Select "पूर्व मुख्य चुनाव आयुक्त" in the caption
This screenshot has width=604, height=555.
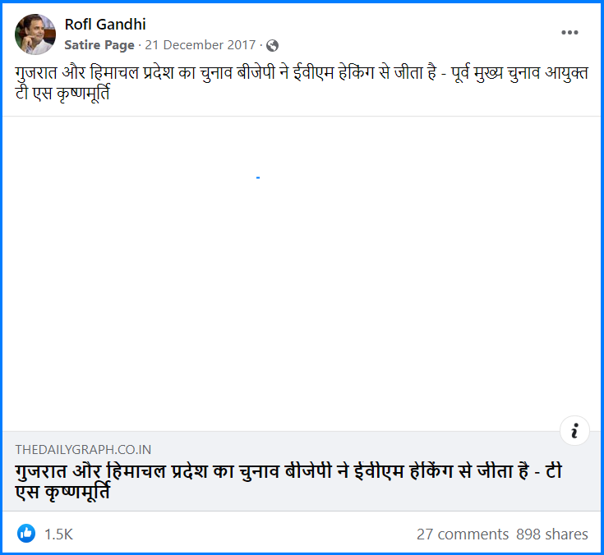(519, 73)
